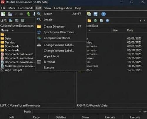Click the green refresh icon in right panel
The height and width of the screenshot is (119, 147).
click(95, 21)
